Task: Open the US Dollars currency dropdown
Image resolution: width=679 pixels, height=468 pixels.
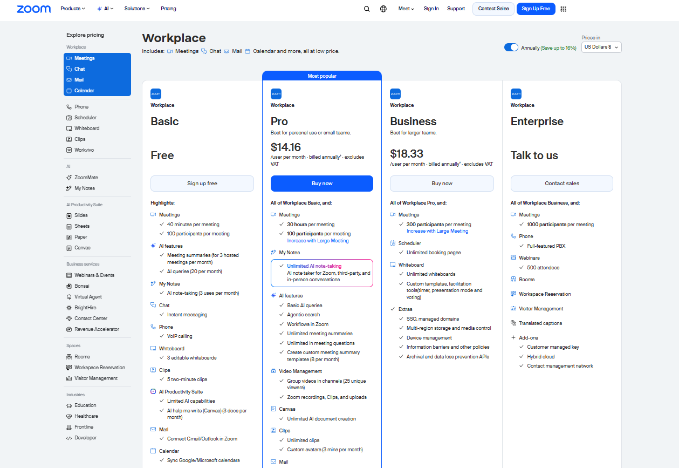Action: click(601, 47)
